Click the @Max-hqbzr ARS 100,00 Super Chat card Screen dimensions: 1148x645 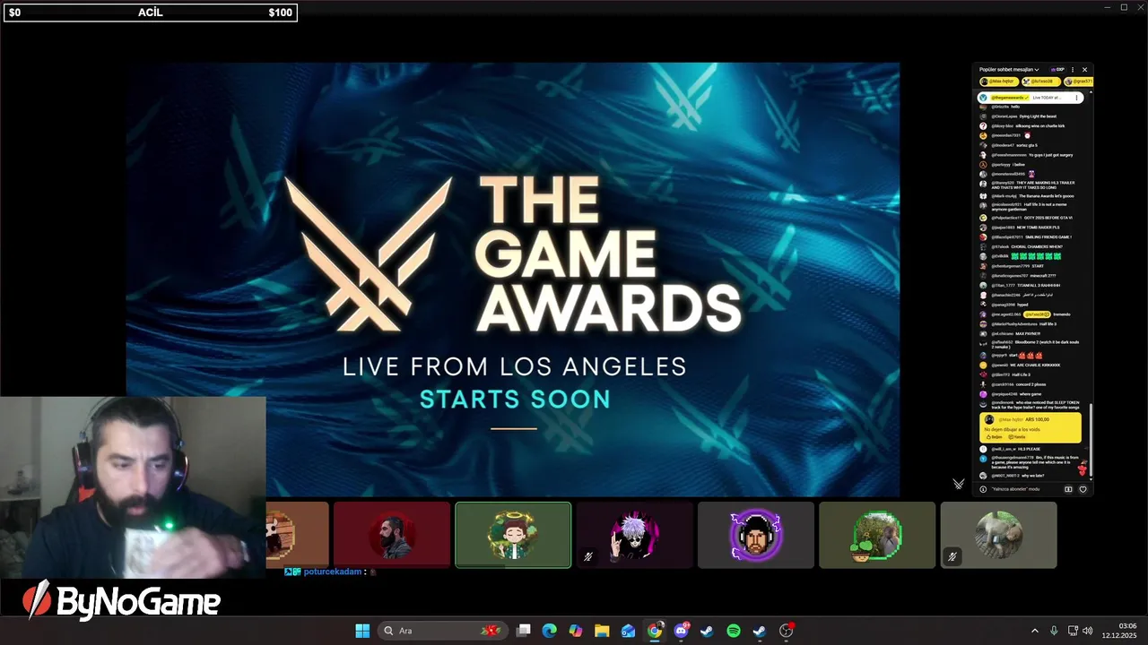(1031, 427)
